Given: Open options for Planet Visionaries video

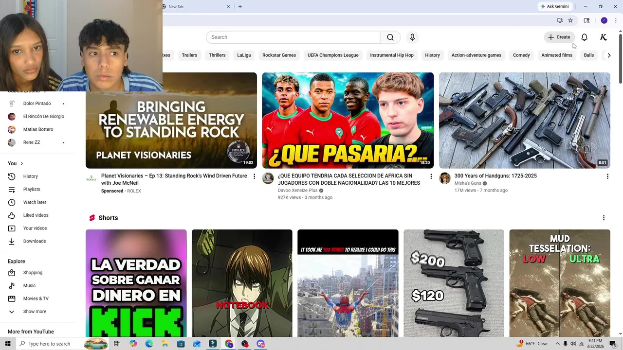Looking at the screenshot, I should point(254,176).
